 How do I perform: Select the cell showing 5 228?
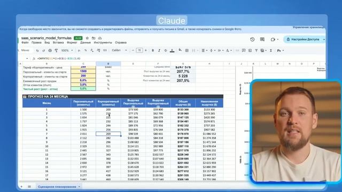pyautogui.click(x=183, y=76)
